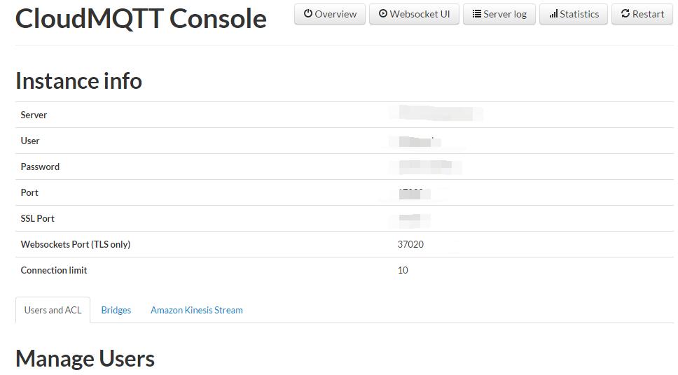Click the Connection limit label
The height and width of the screenshot is (375, 678).
[54, 270]
